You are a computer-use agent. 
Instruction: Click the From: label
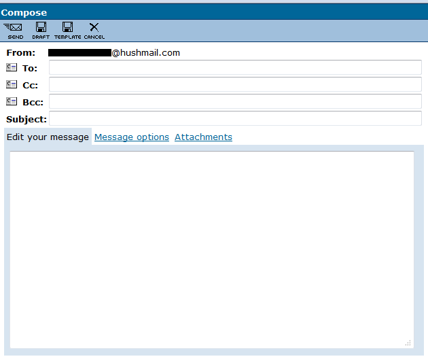coord(21,53)
